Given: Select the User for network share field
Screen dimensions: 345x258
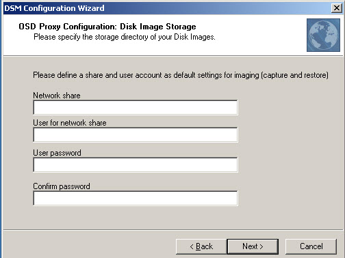Looking at the screenshot, I should coord(136,134).
